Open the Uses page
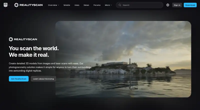The height and width of the screenshot is (110, 200). pos(77,5)
